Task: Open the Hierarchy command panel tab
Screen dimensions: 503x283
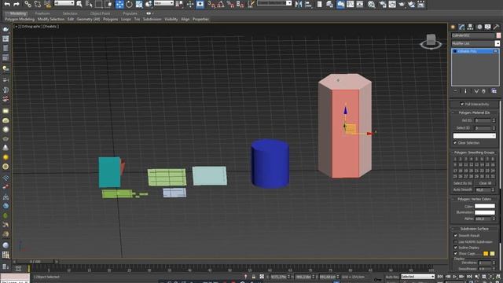Action: [x=470, y=28]
